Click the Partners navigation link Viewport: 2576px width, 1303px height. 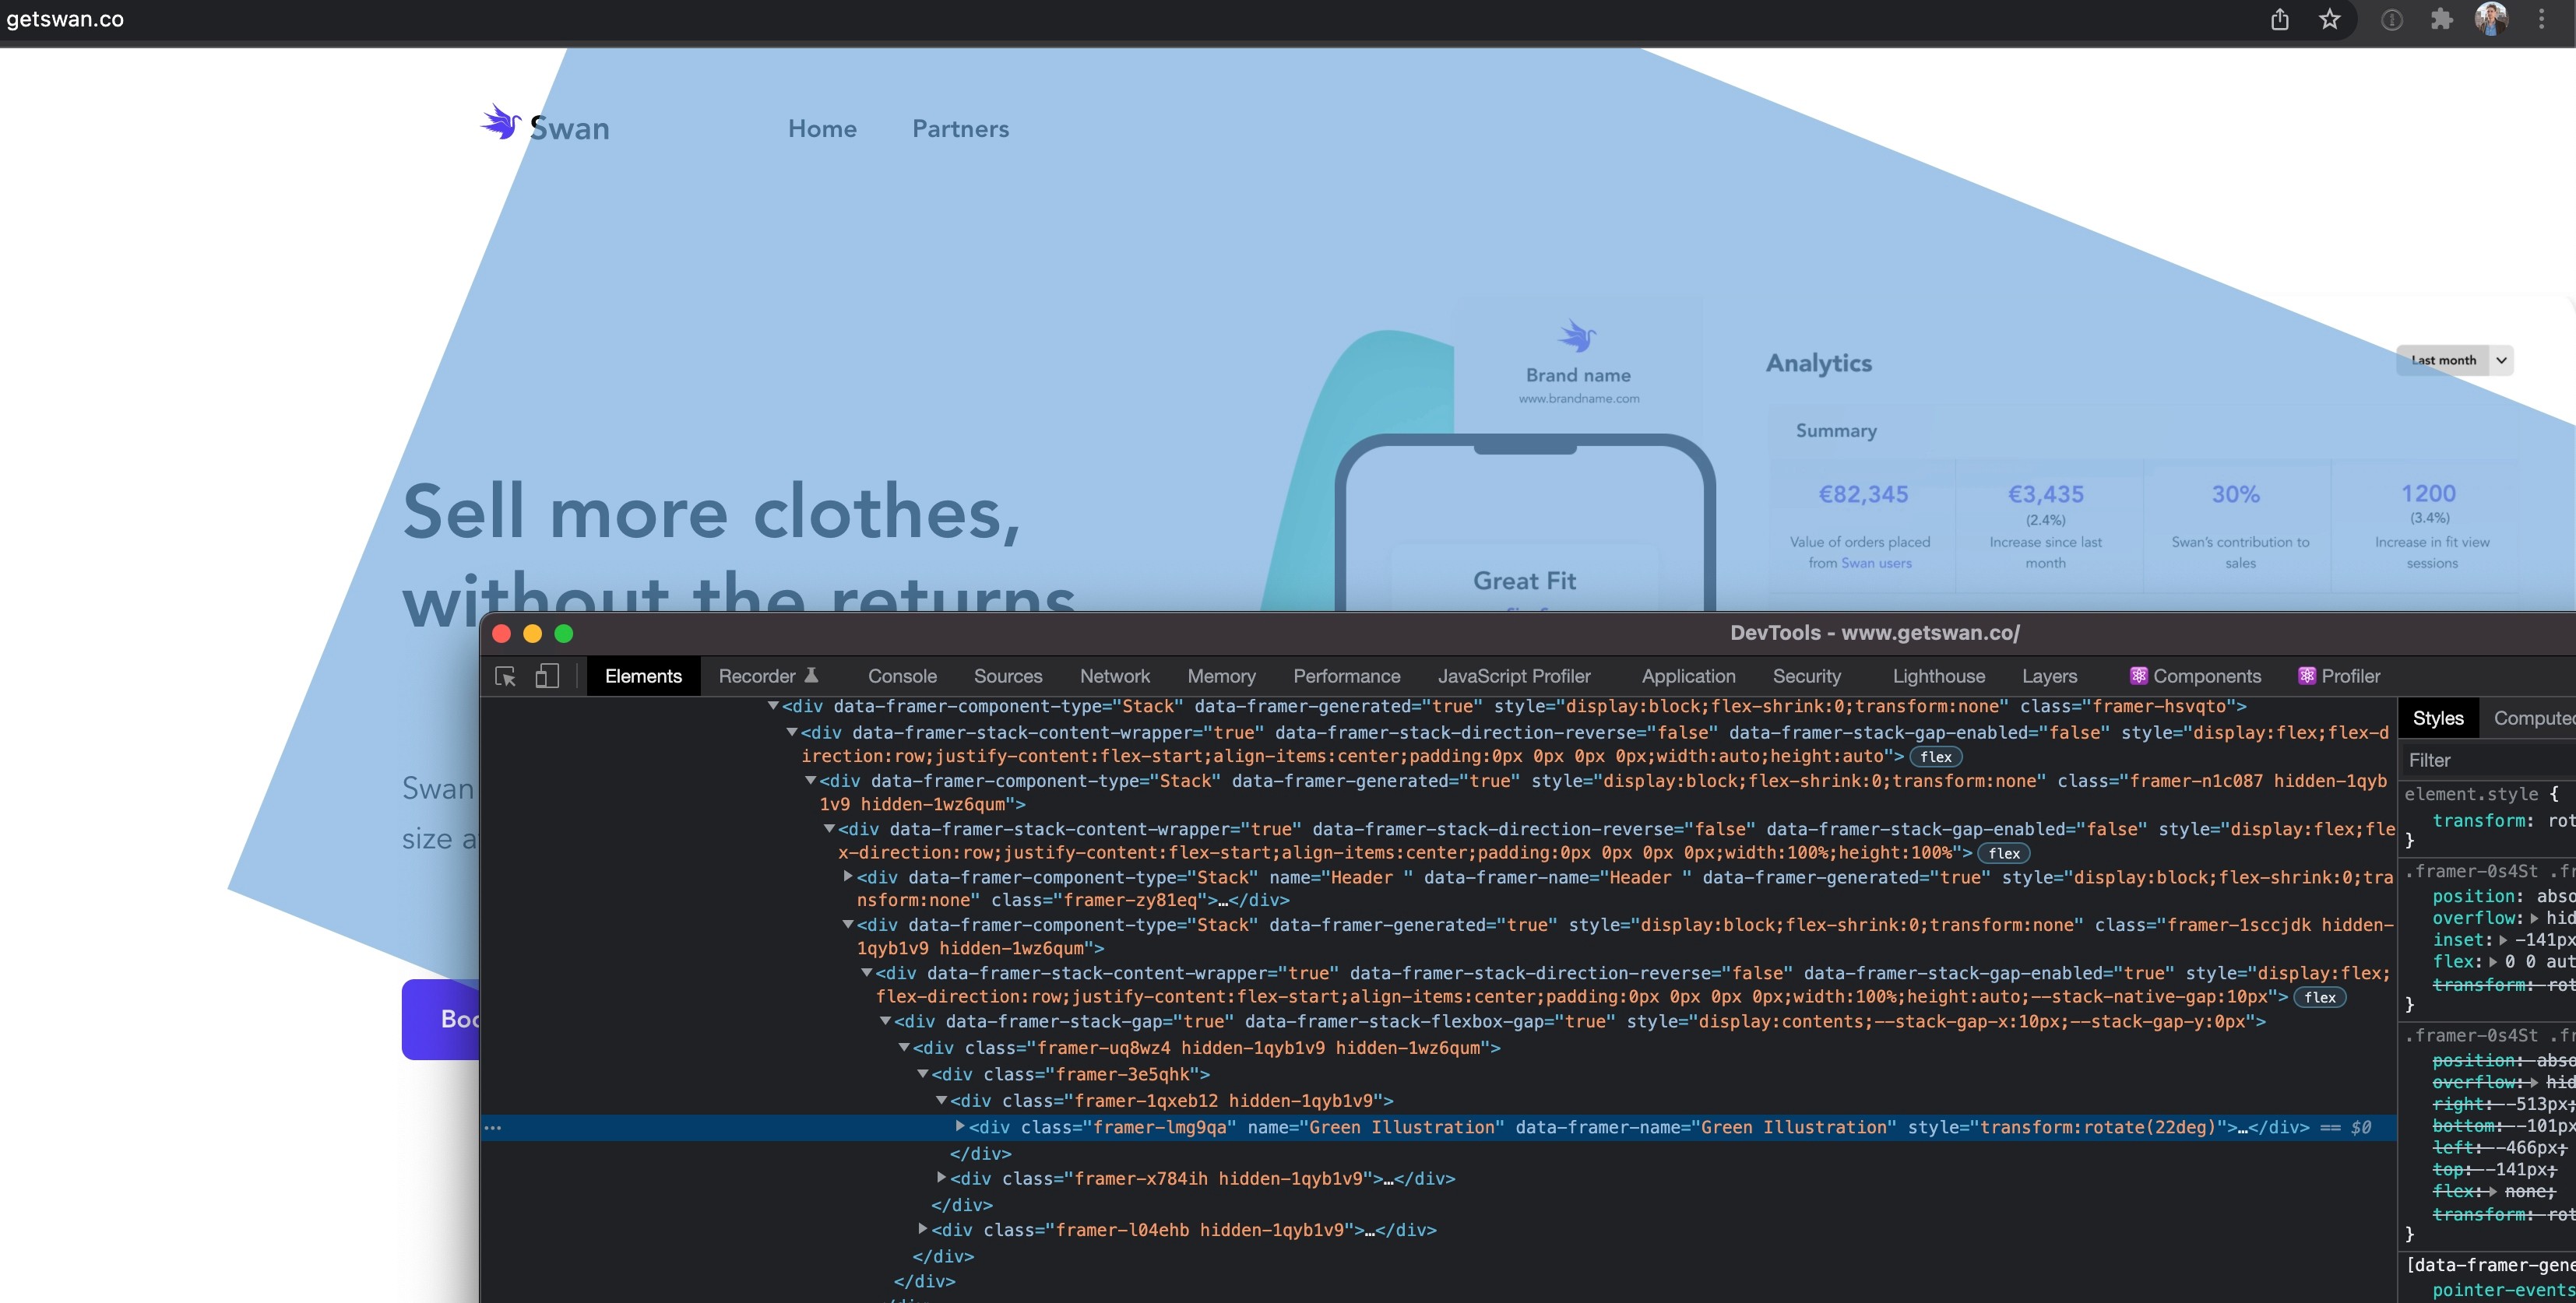pyautogui.click(x=960, y=129)
